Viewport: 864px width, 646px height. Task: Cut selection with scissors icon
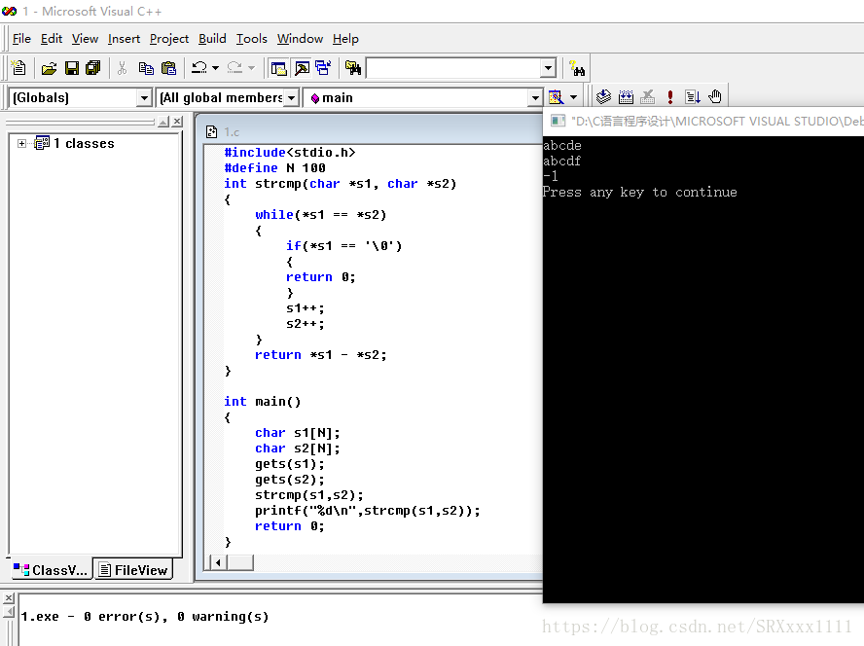coord(123,68)
